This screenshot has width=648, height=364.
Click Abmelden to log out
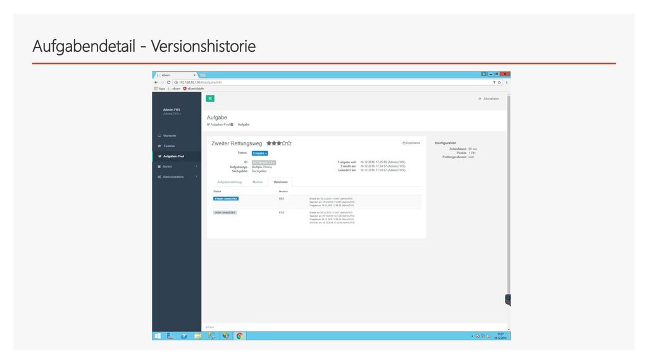[489, 99]
